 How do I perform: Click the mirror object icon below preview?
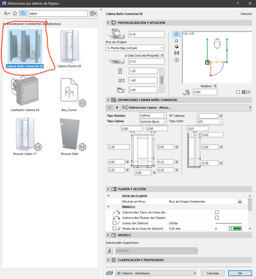click(243, 92)
